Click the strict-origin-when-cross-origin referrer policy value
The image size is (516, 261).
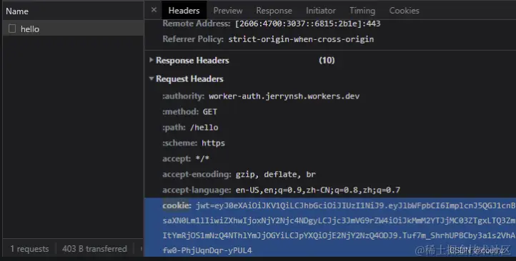301,39
